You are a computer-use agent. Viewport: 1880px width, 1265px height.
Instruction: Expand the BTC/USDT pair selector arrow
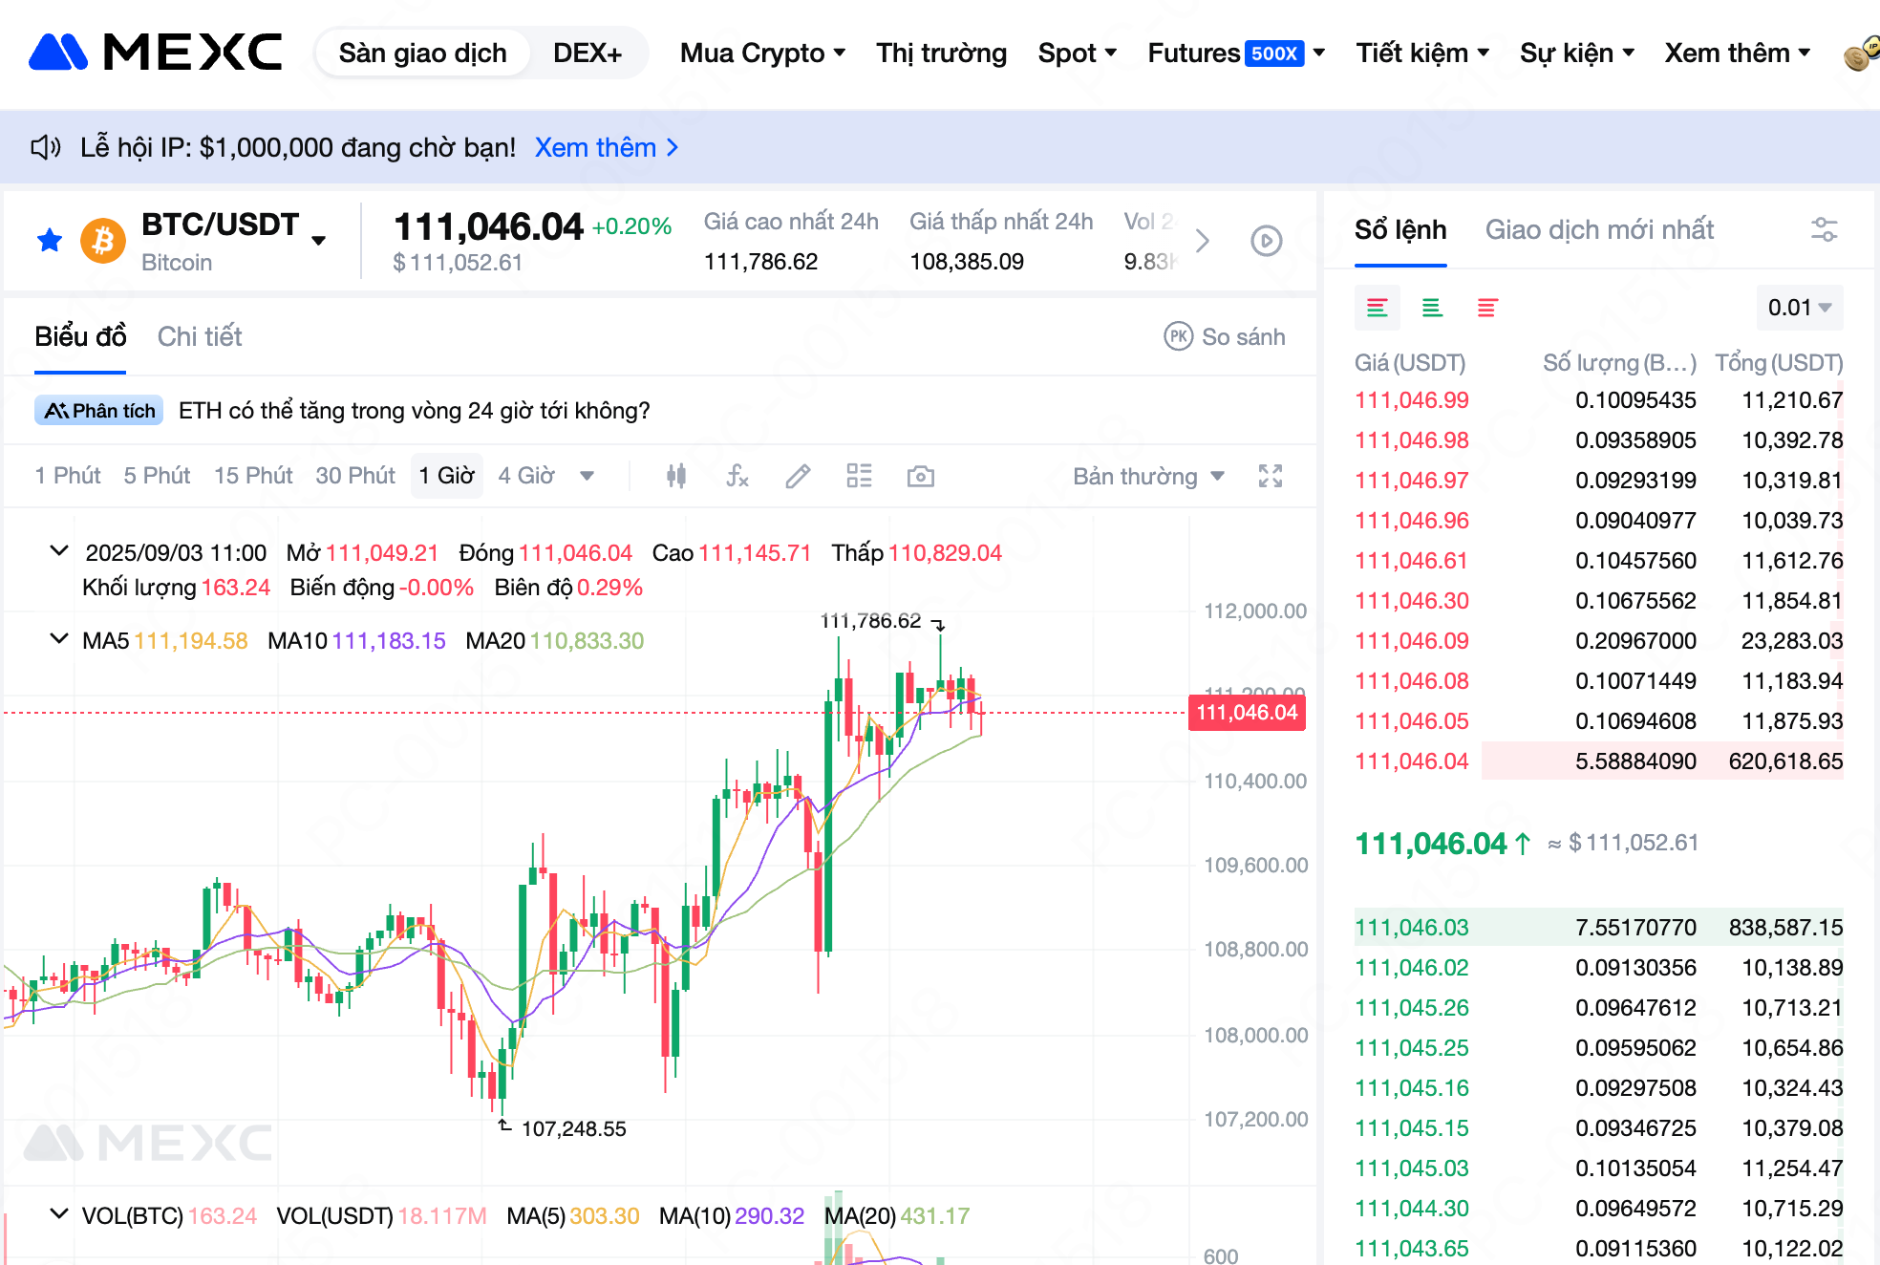point(319,241)
